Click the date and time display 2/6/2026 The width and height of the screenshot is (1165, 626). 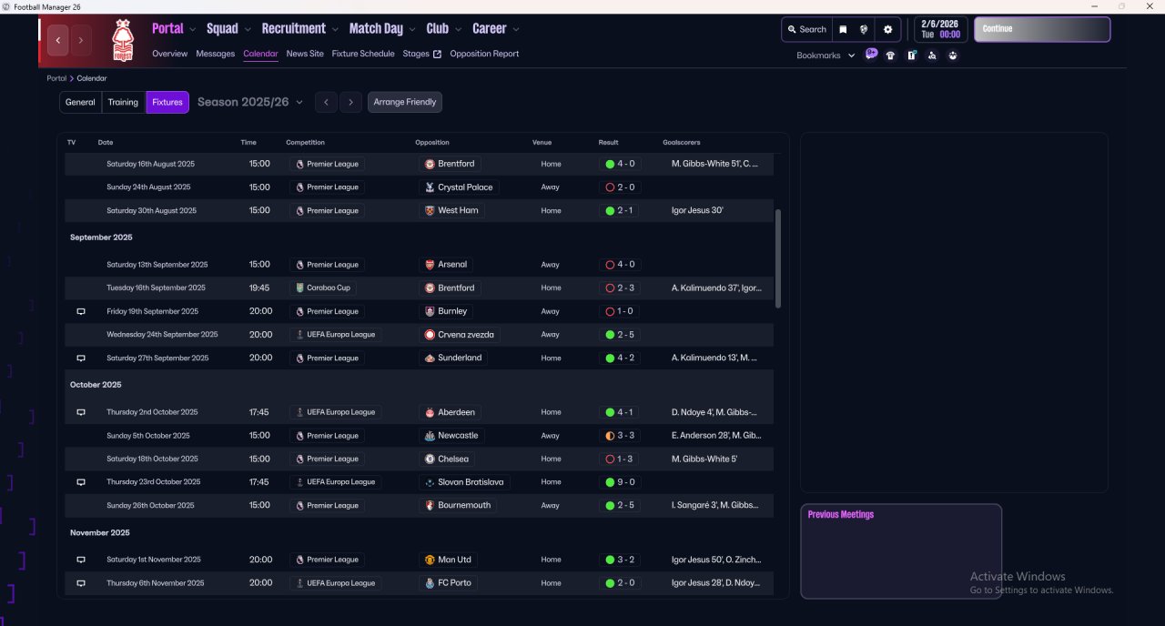tap(940, 29)
